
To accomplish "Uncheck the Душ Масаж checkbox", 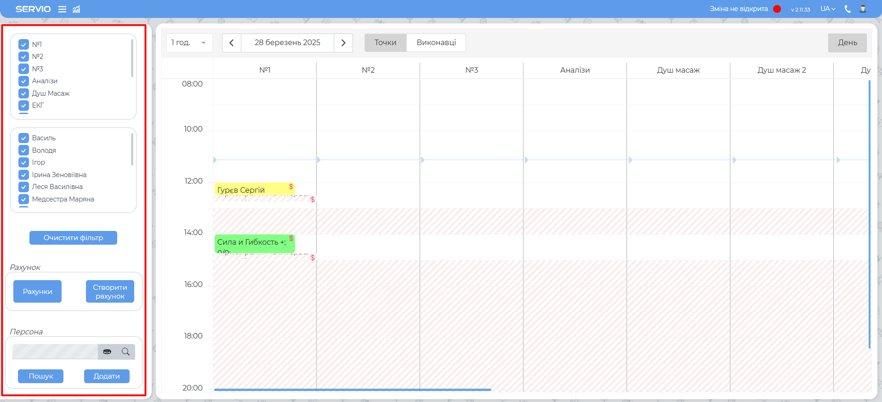I will (x=24, y=93).
